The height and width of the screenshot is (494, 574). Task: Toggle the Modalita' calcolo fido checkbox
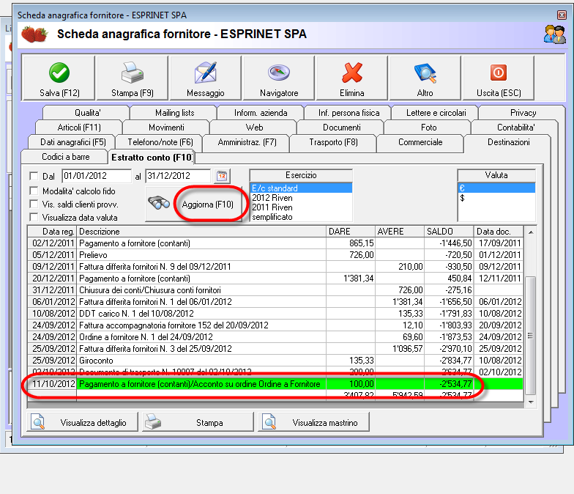34,191
